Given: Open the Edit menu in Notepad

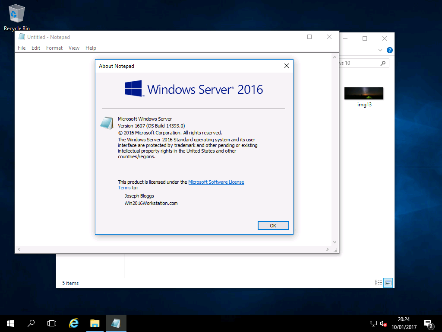Looking at the screenshot, I should (x=36, y=48).
